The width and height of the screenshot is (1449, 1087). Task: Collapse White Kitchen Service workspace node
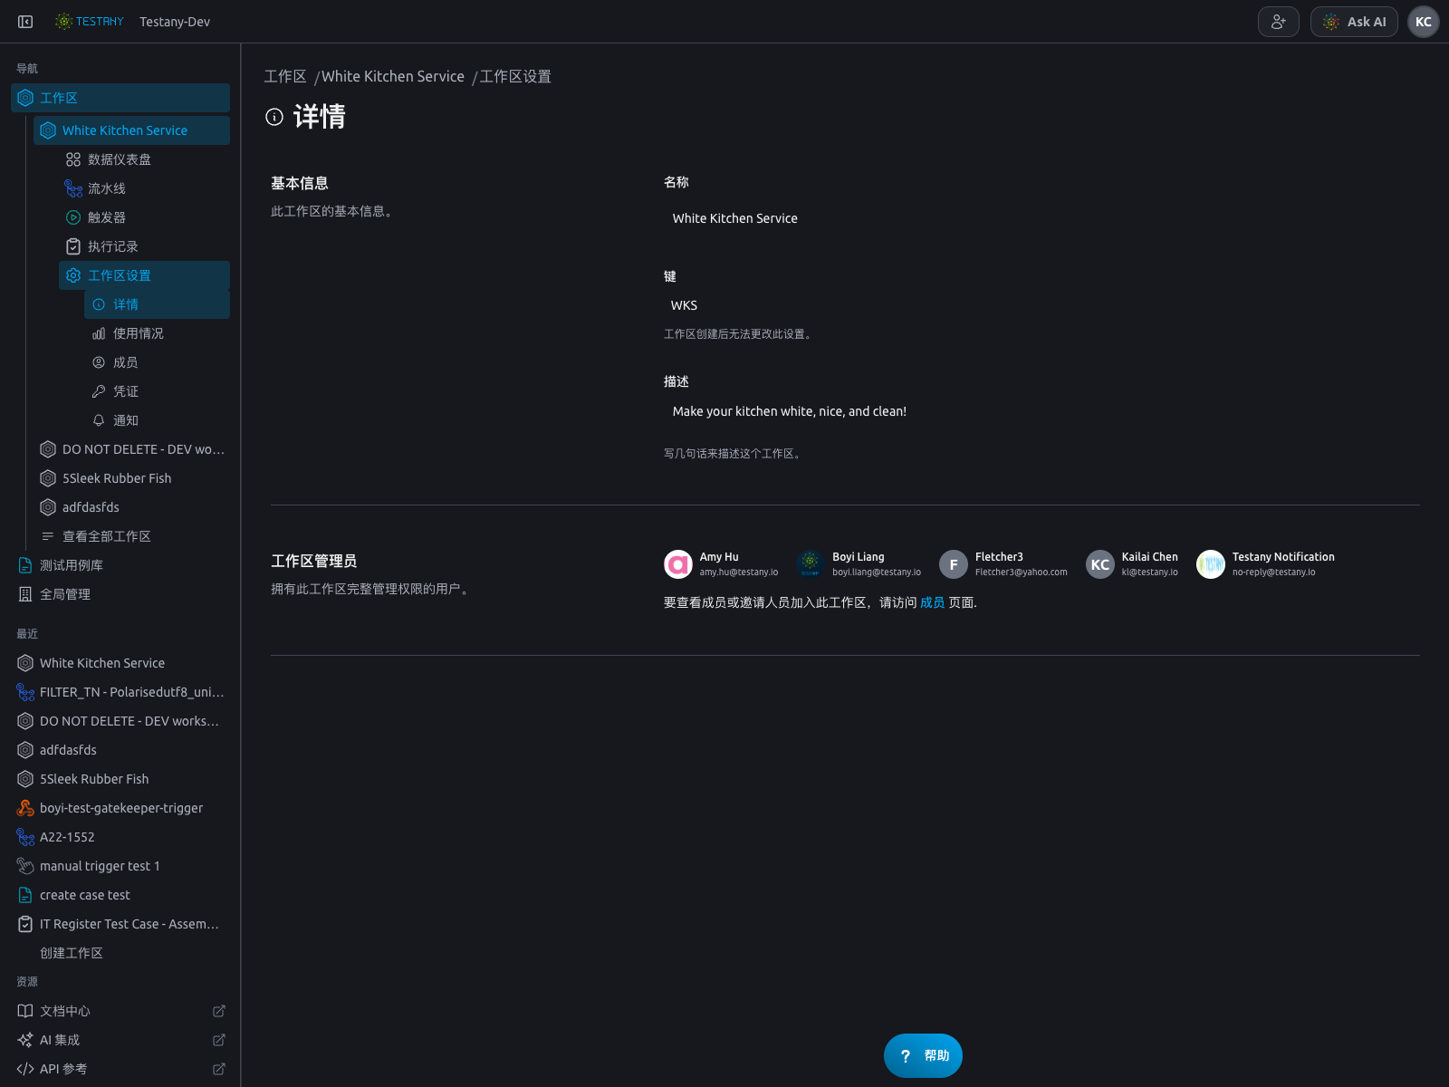coord(131,130)
